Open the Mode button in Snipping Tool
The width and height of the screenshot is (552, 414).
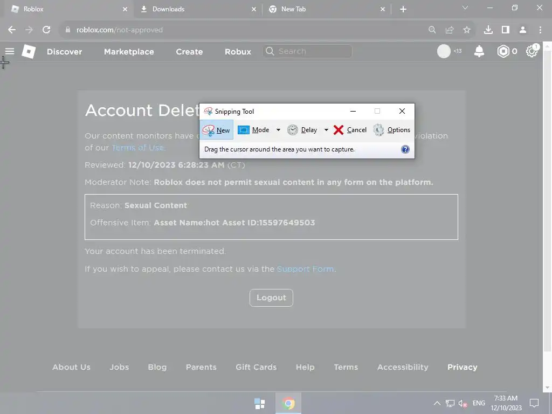click(254, 130)
